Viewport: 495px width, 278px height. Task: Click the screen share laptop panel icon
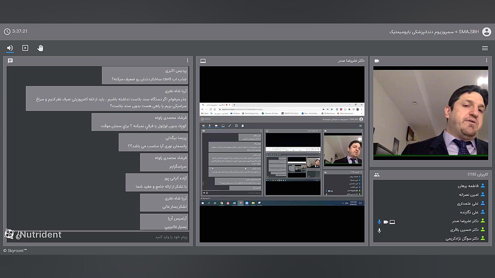[203, 61]
